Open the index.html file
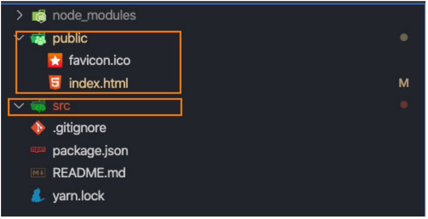Viewport: 428px width, 219px height. pos(98,83)
